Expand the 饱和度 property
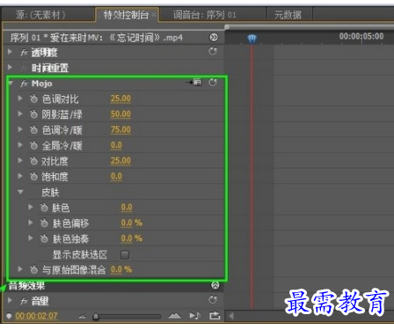Image resolution: width=394 pixels, height=330 pixels. click(x=20, y=176)
